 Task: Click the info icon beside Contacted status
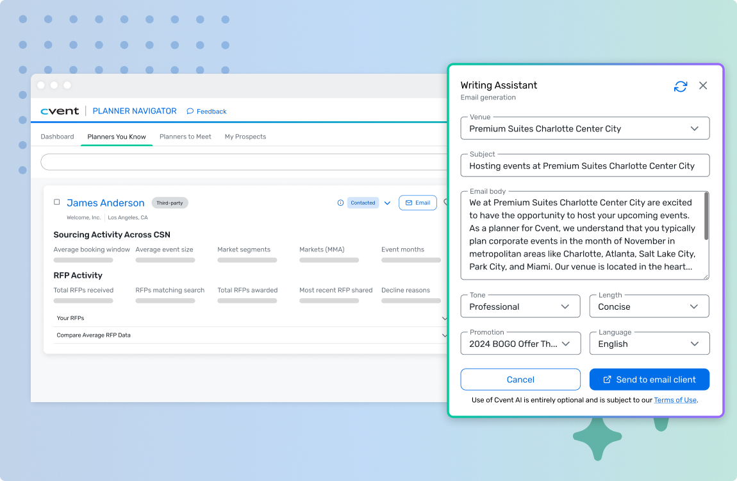340,203
